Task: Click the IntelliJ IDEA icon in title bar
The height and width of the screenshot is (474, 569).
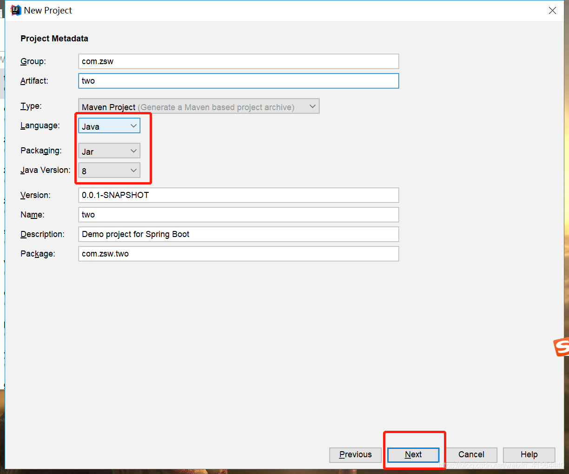Action: pos(16,10)
